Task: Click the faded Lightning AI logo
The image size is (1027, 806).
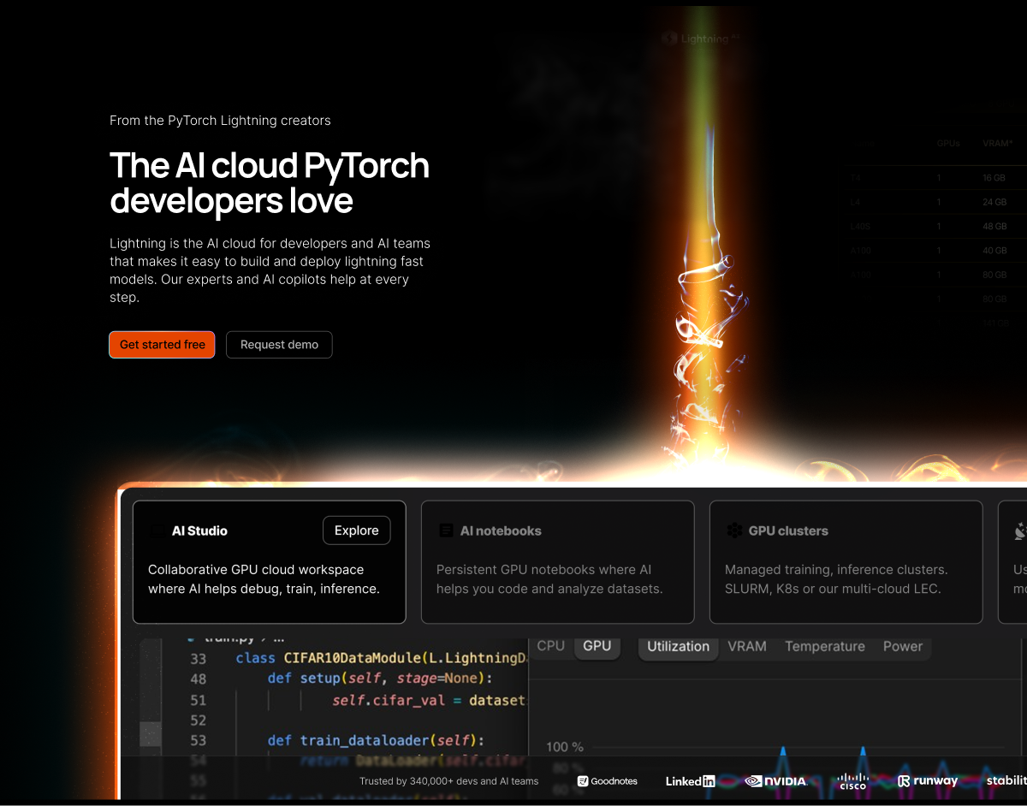Action: click(699, 39)
